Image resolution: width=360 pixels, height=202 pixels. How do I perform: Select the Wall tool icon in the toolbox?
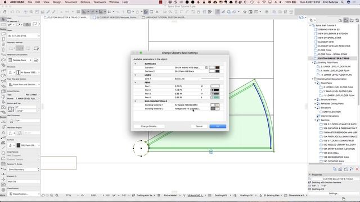click(x=3, y=34)
